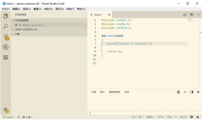Expand the 大纲 outline section
This screenshot has height=120, width=202.
click(49, 34)
